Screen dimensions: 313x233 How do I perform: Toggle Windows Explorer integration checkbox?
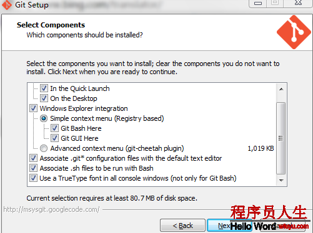pyautogui.click(x=33, y=108)
